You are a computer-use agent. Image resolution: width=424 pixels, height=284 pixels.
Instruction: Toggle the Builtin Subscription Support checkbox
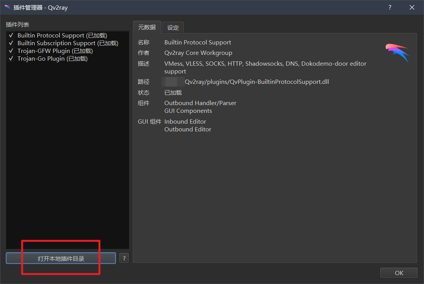coord(11,43)
